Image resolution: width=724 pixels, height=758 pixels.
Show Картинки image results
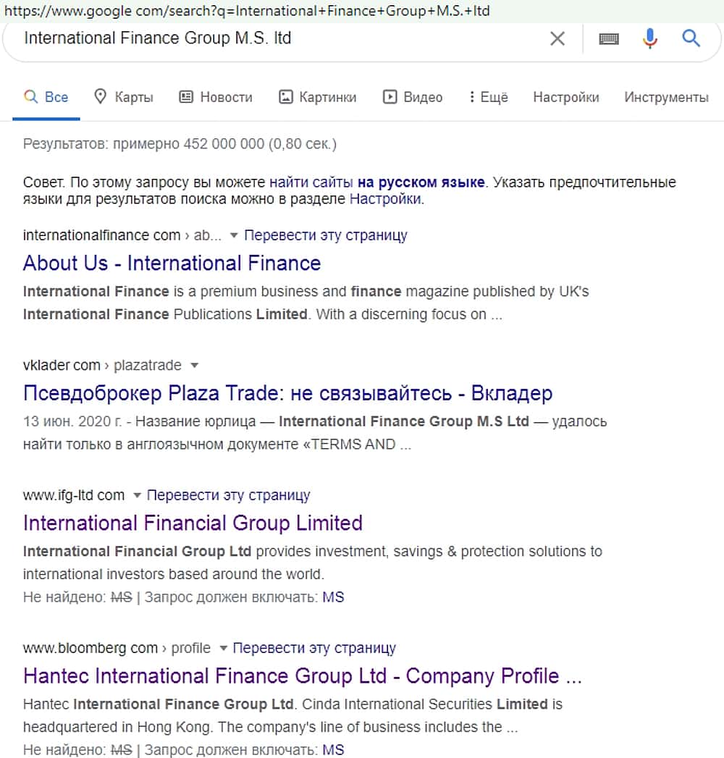click(318, 97)
